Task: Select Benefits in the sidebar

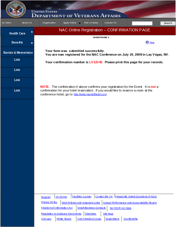Action: click(17, 42)
